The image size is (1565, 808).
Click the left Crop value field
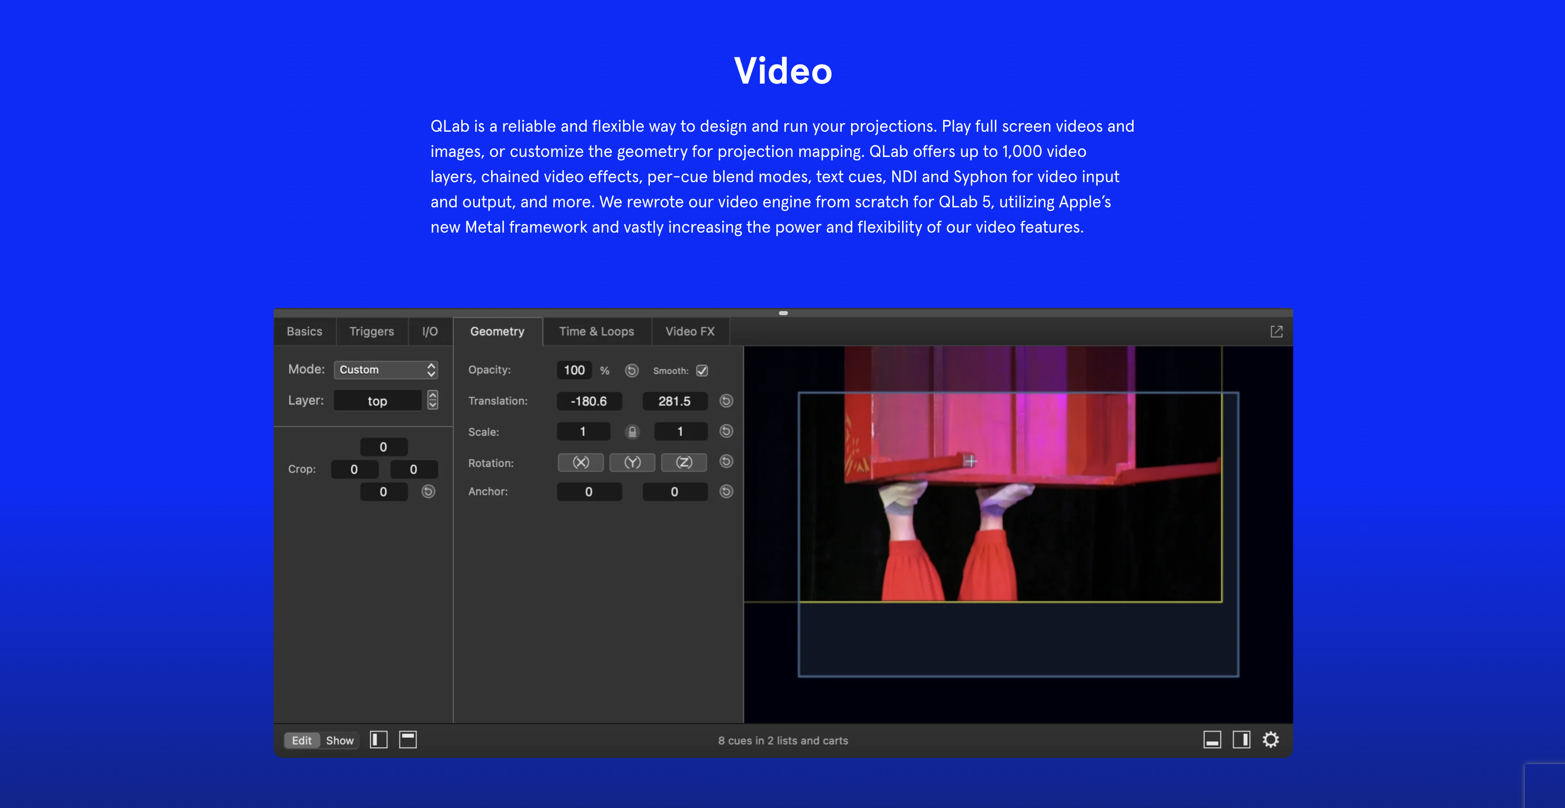click(354, 469)
